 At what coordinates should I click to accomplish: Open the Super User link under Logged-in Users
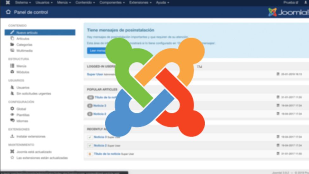[x=95, y=74]
